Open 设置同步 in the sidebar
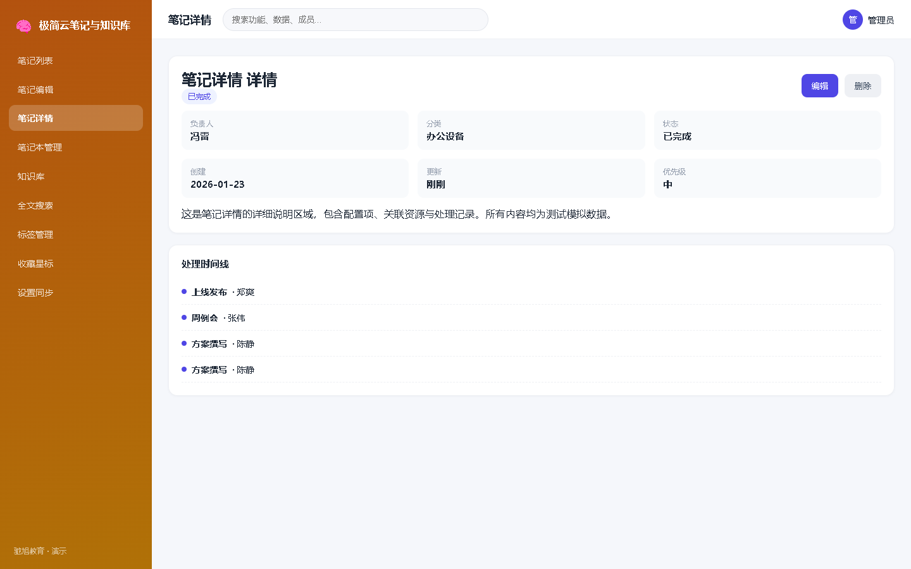The height and width of the screenshot is (569, 911). click(76, 293)
